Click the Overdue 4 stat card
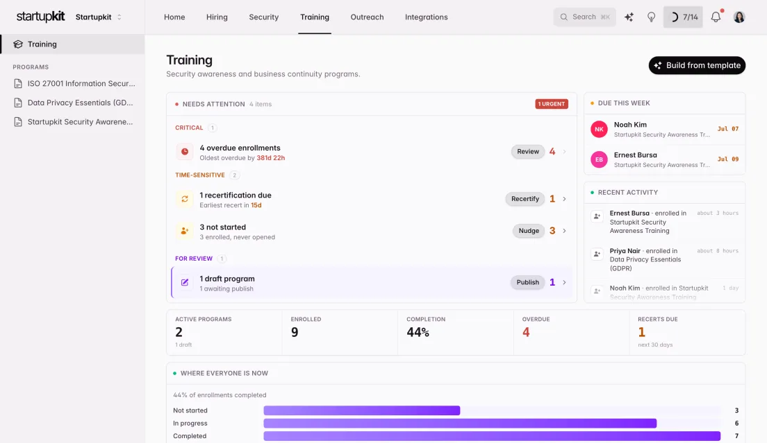The image size is (767, 443). [x=571, y=332]
